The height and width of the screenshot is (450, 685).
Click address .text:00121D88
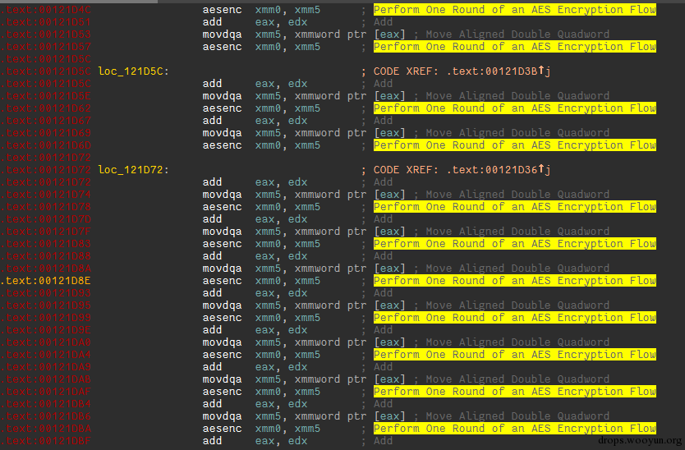pyautogui.click(x=45, y=256)
